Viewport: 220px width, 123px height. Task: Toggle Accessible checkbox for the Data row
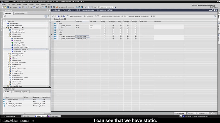[x=113, y=28]
